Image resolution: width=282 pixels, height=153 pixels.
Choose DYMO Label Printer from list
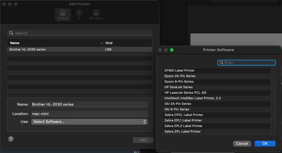point(179,70)
